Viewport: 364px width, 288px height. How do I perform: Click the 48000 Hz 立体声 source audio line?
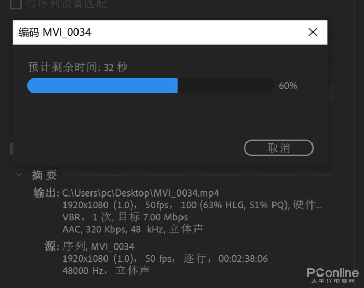pos(106,271)
